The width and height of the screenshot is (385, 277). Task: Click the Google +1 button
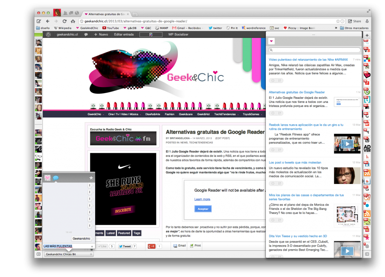(152, 246)
